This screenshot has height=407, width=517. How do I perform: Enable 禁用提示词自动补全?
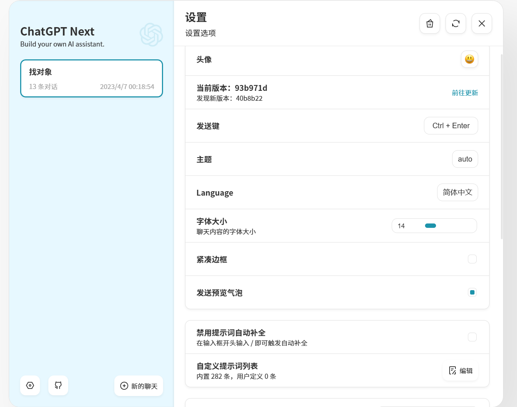(472, 337)
